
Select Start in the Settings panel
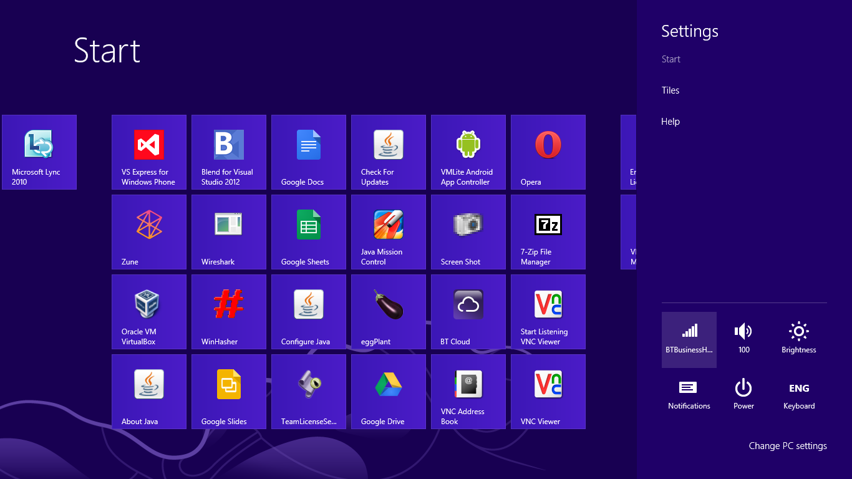pos(670,59)
